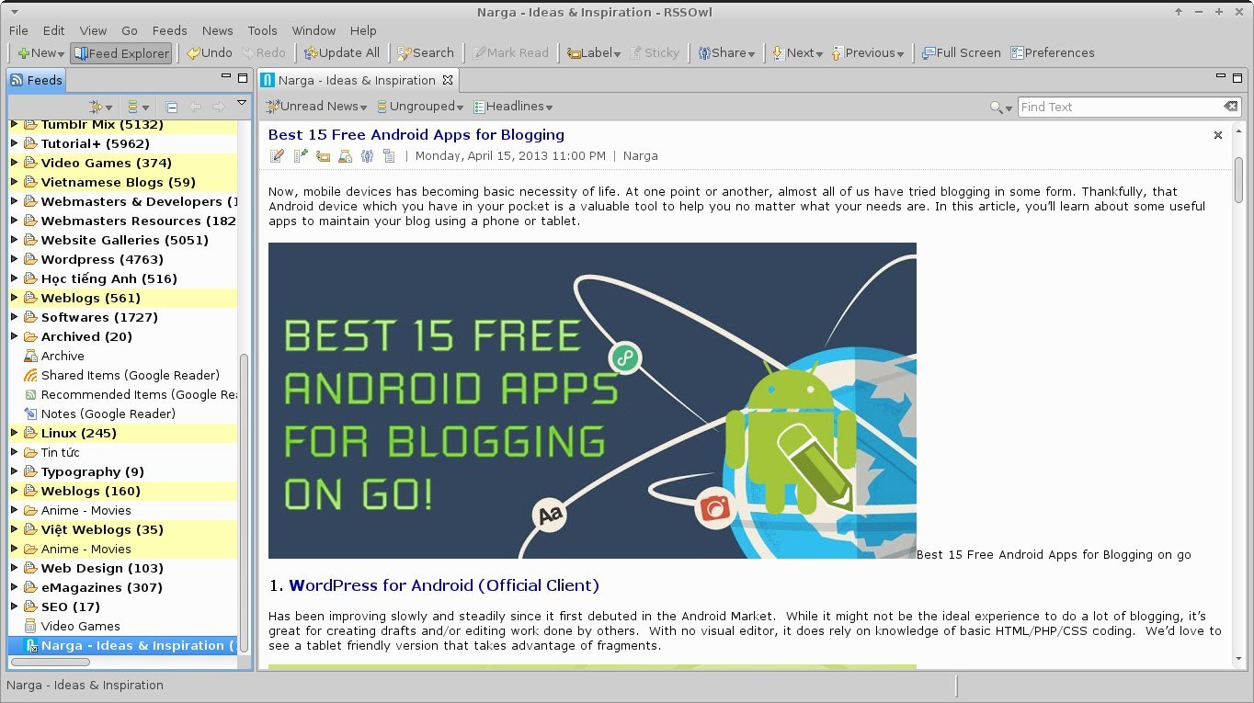Expand the Tutorial+ (5962) folder
Screen dimensions: 1254x703
click(14, 143)
